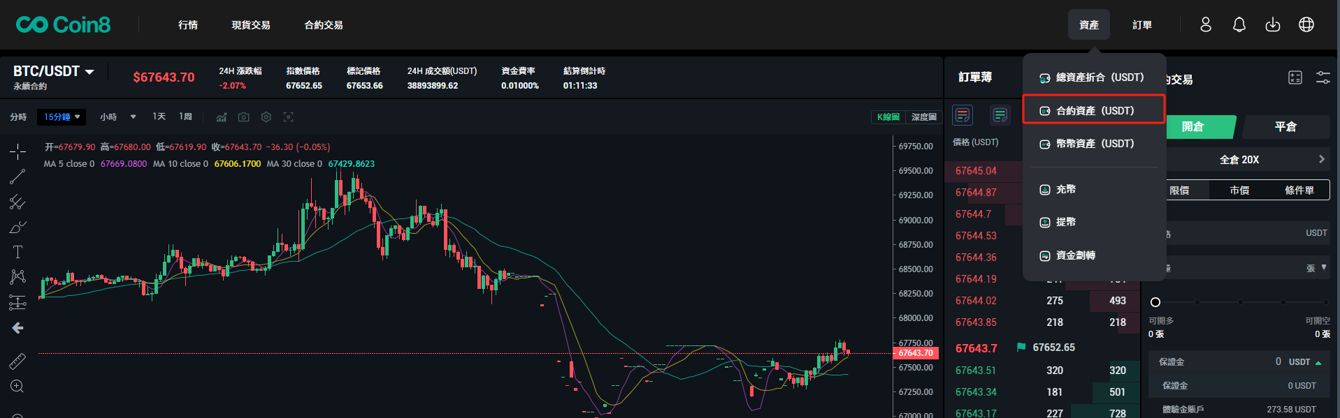1340x418 pixels.
Task: Open the 合約交易 navigation link
Action: [x=324, y=25]
